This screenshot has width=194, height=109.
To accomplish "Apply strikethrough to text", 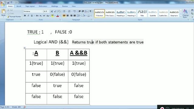I will pos(37,16).
